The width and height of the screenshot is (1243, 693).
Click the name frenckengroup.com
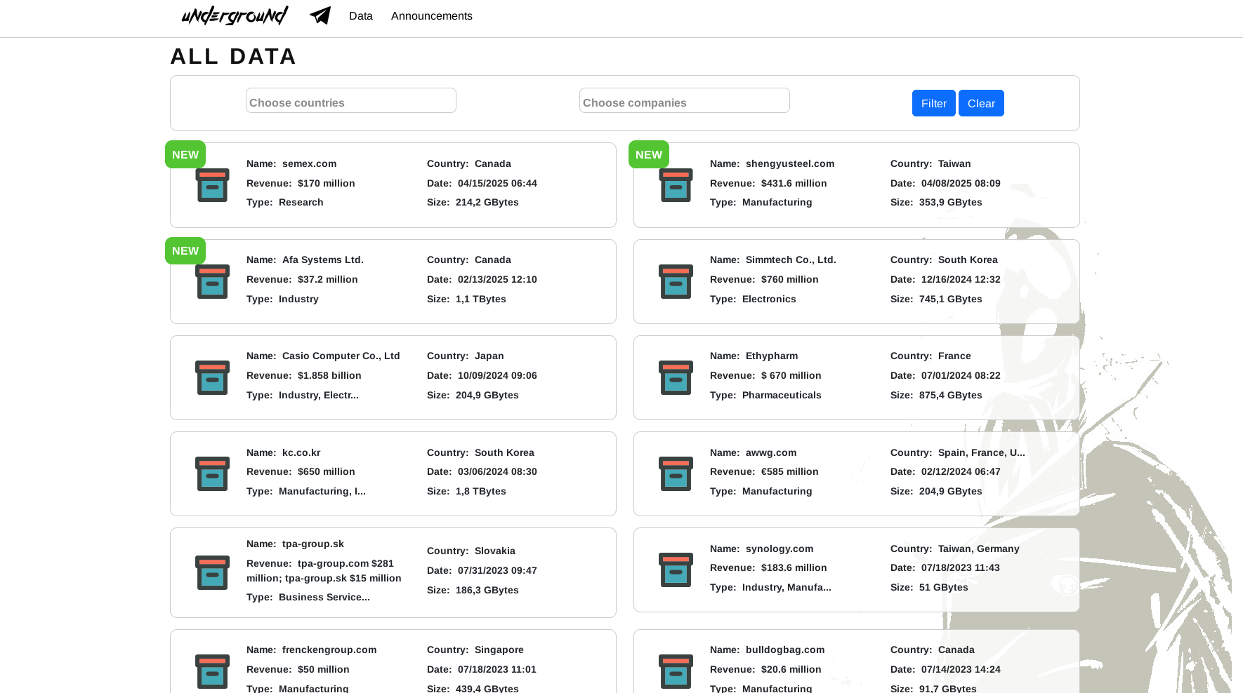click(329, 650)
